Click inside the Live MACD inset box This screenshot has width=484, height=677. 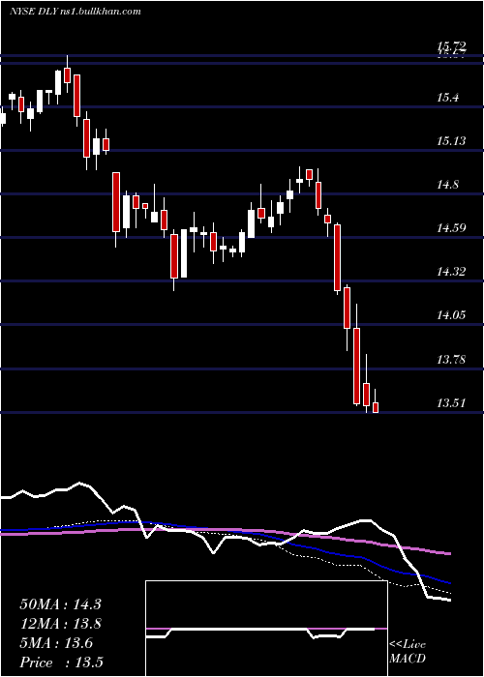click(x=266, y=629)
